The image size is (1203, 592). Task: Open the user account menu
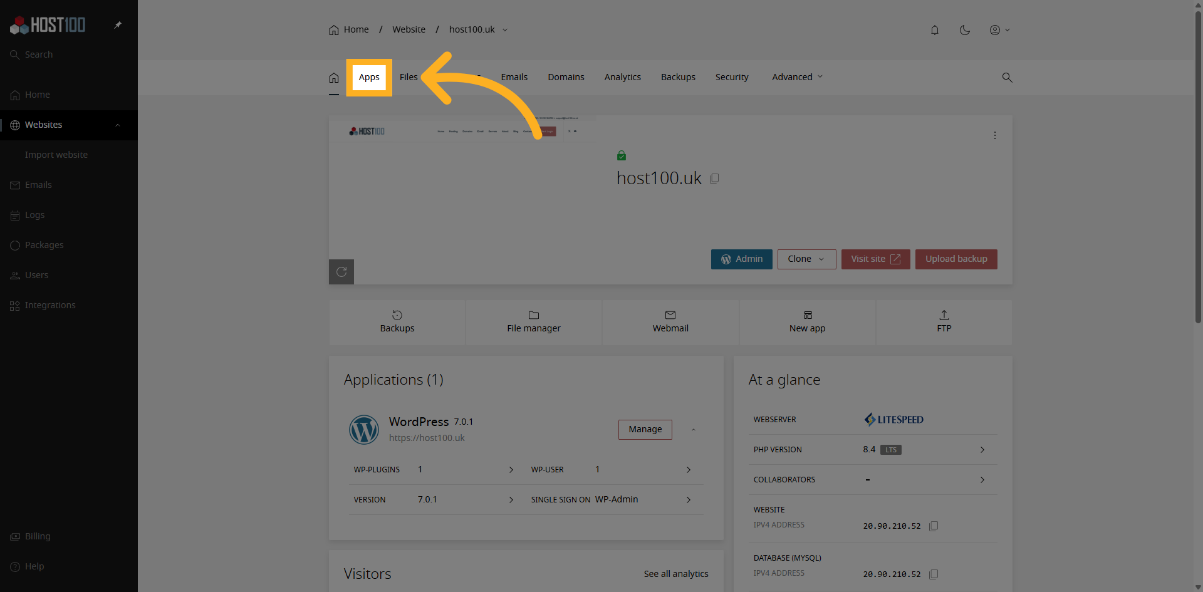coord(999,30)
